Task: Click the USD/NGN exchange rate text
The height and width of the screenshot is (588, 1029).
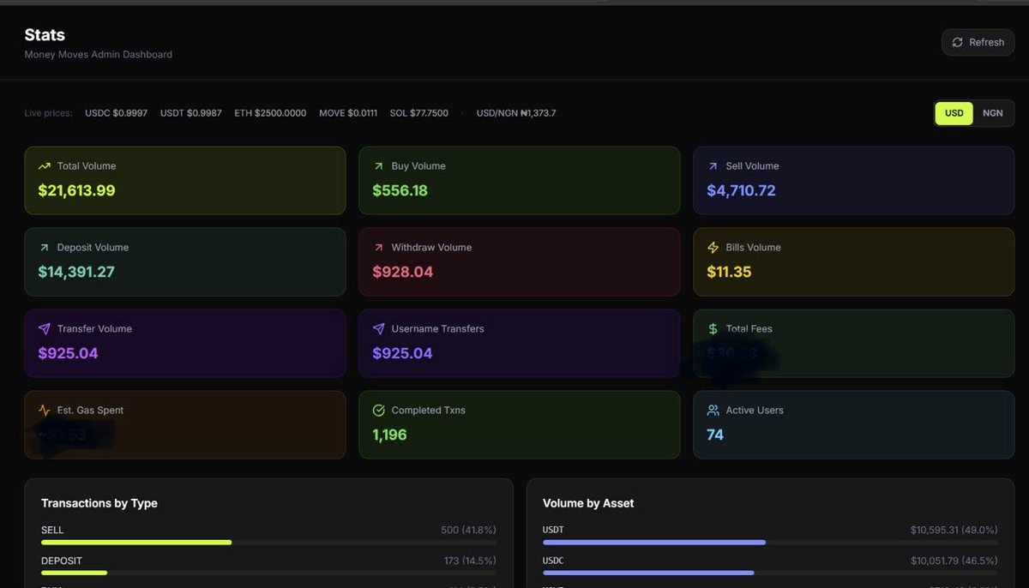Action: (516, 113)
